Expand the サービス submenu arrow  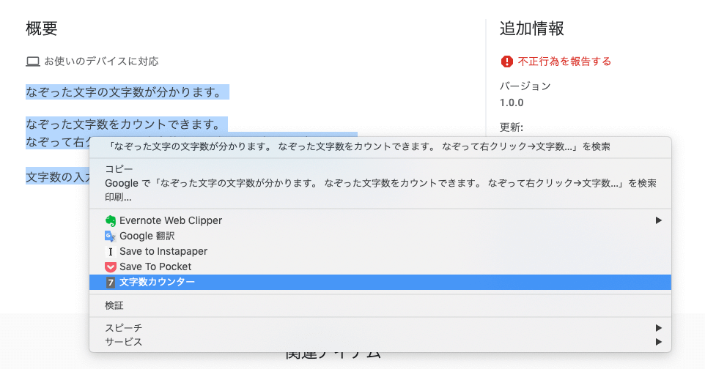point(658,342)
